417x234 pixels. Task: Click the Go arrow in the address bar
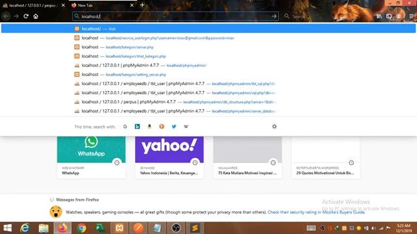pyautogui.click(x=274, y=16)
